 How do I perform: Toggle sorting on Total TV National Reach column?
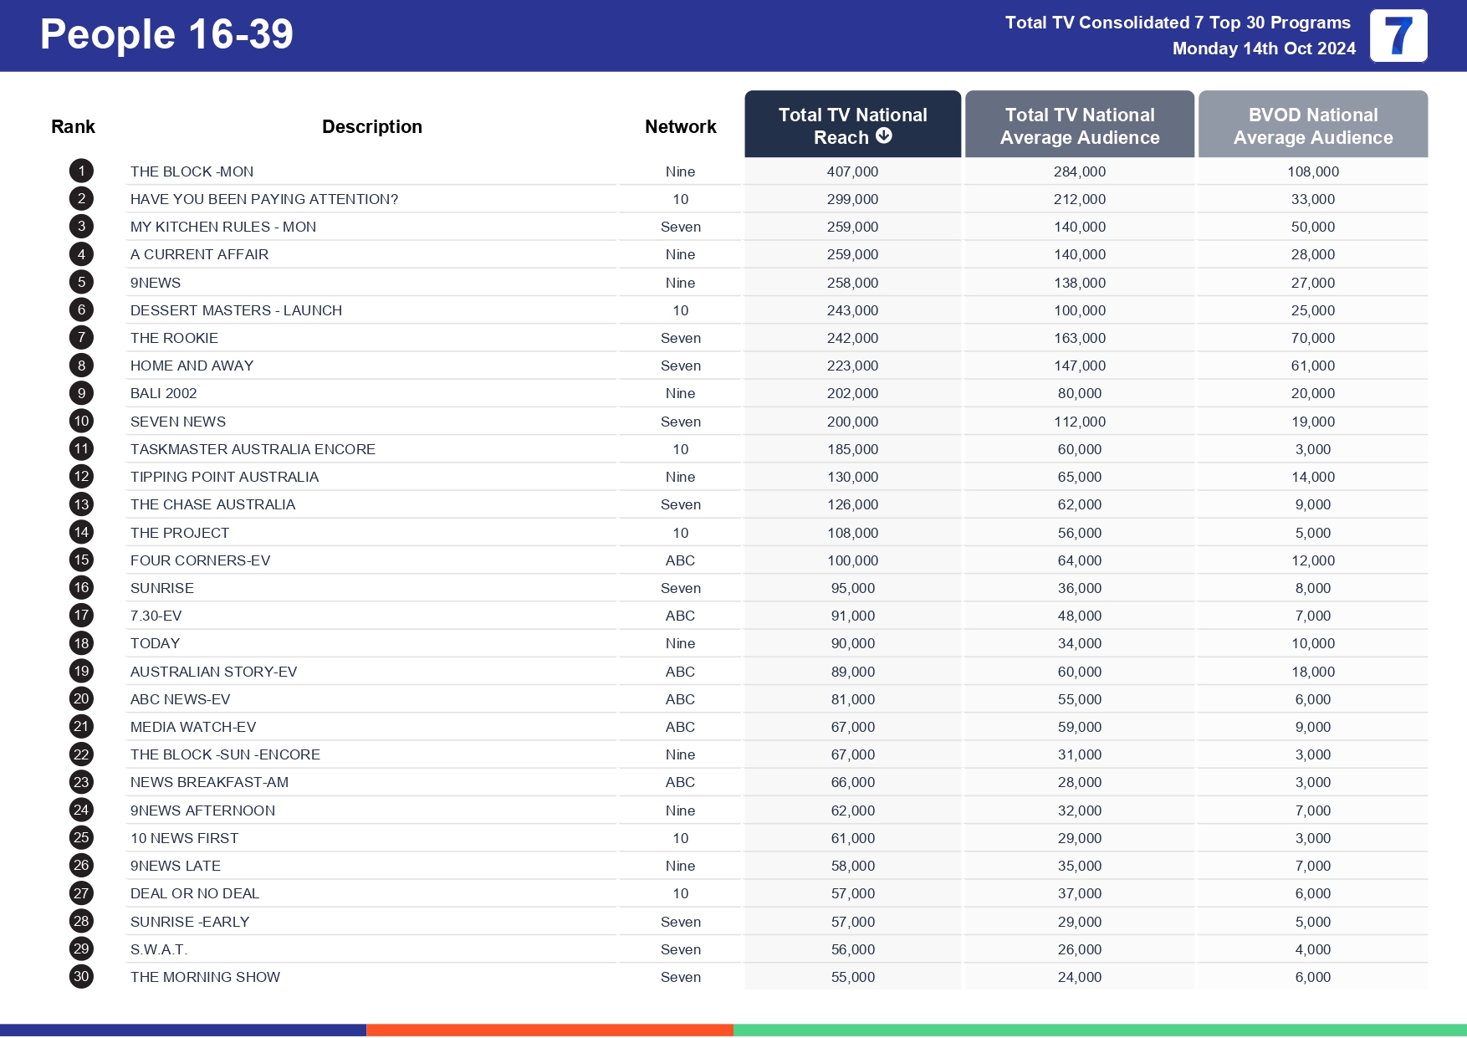pos(852,124)
